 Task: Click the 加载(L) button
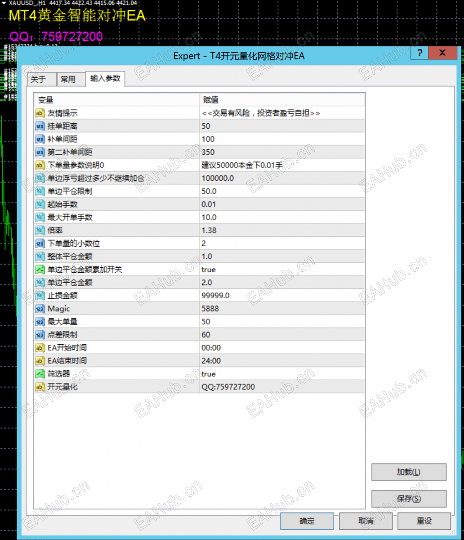[409, 472]
